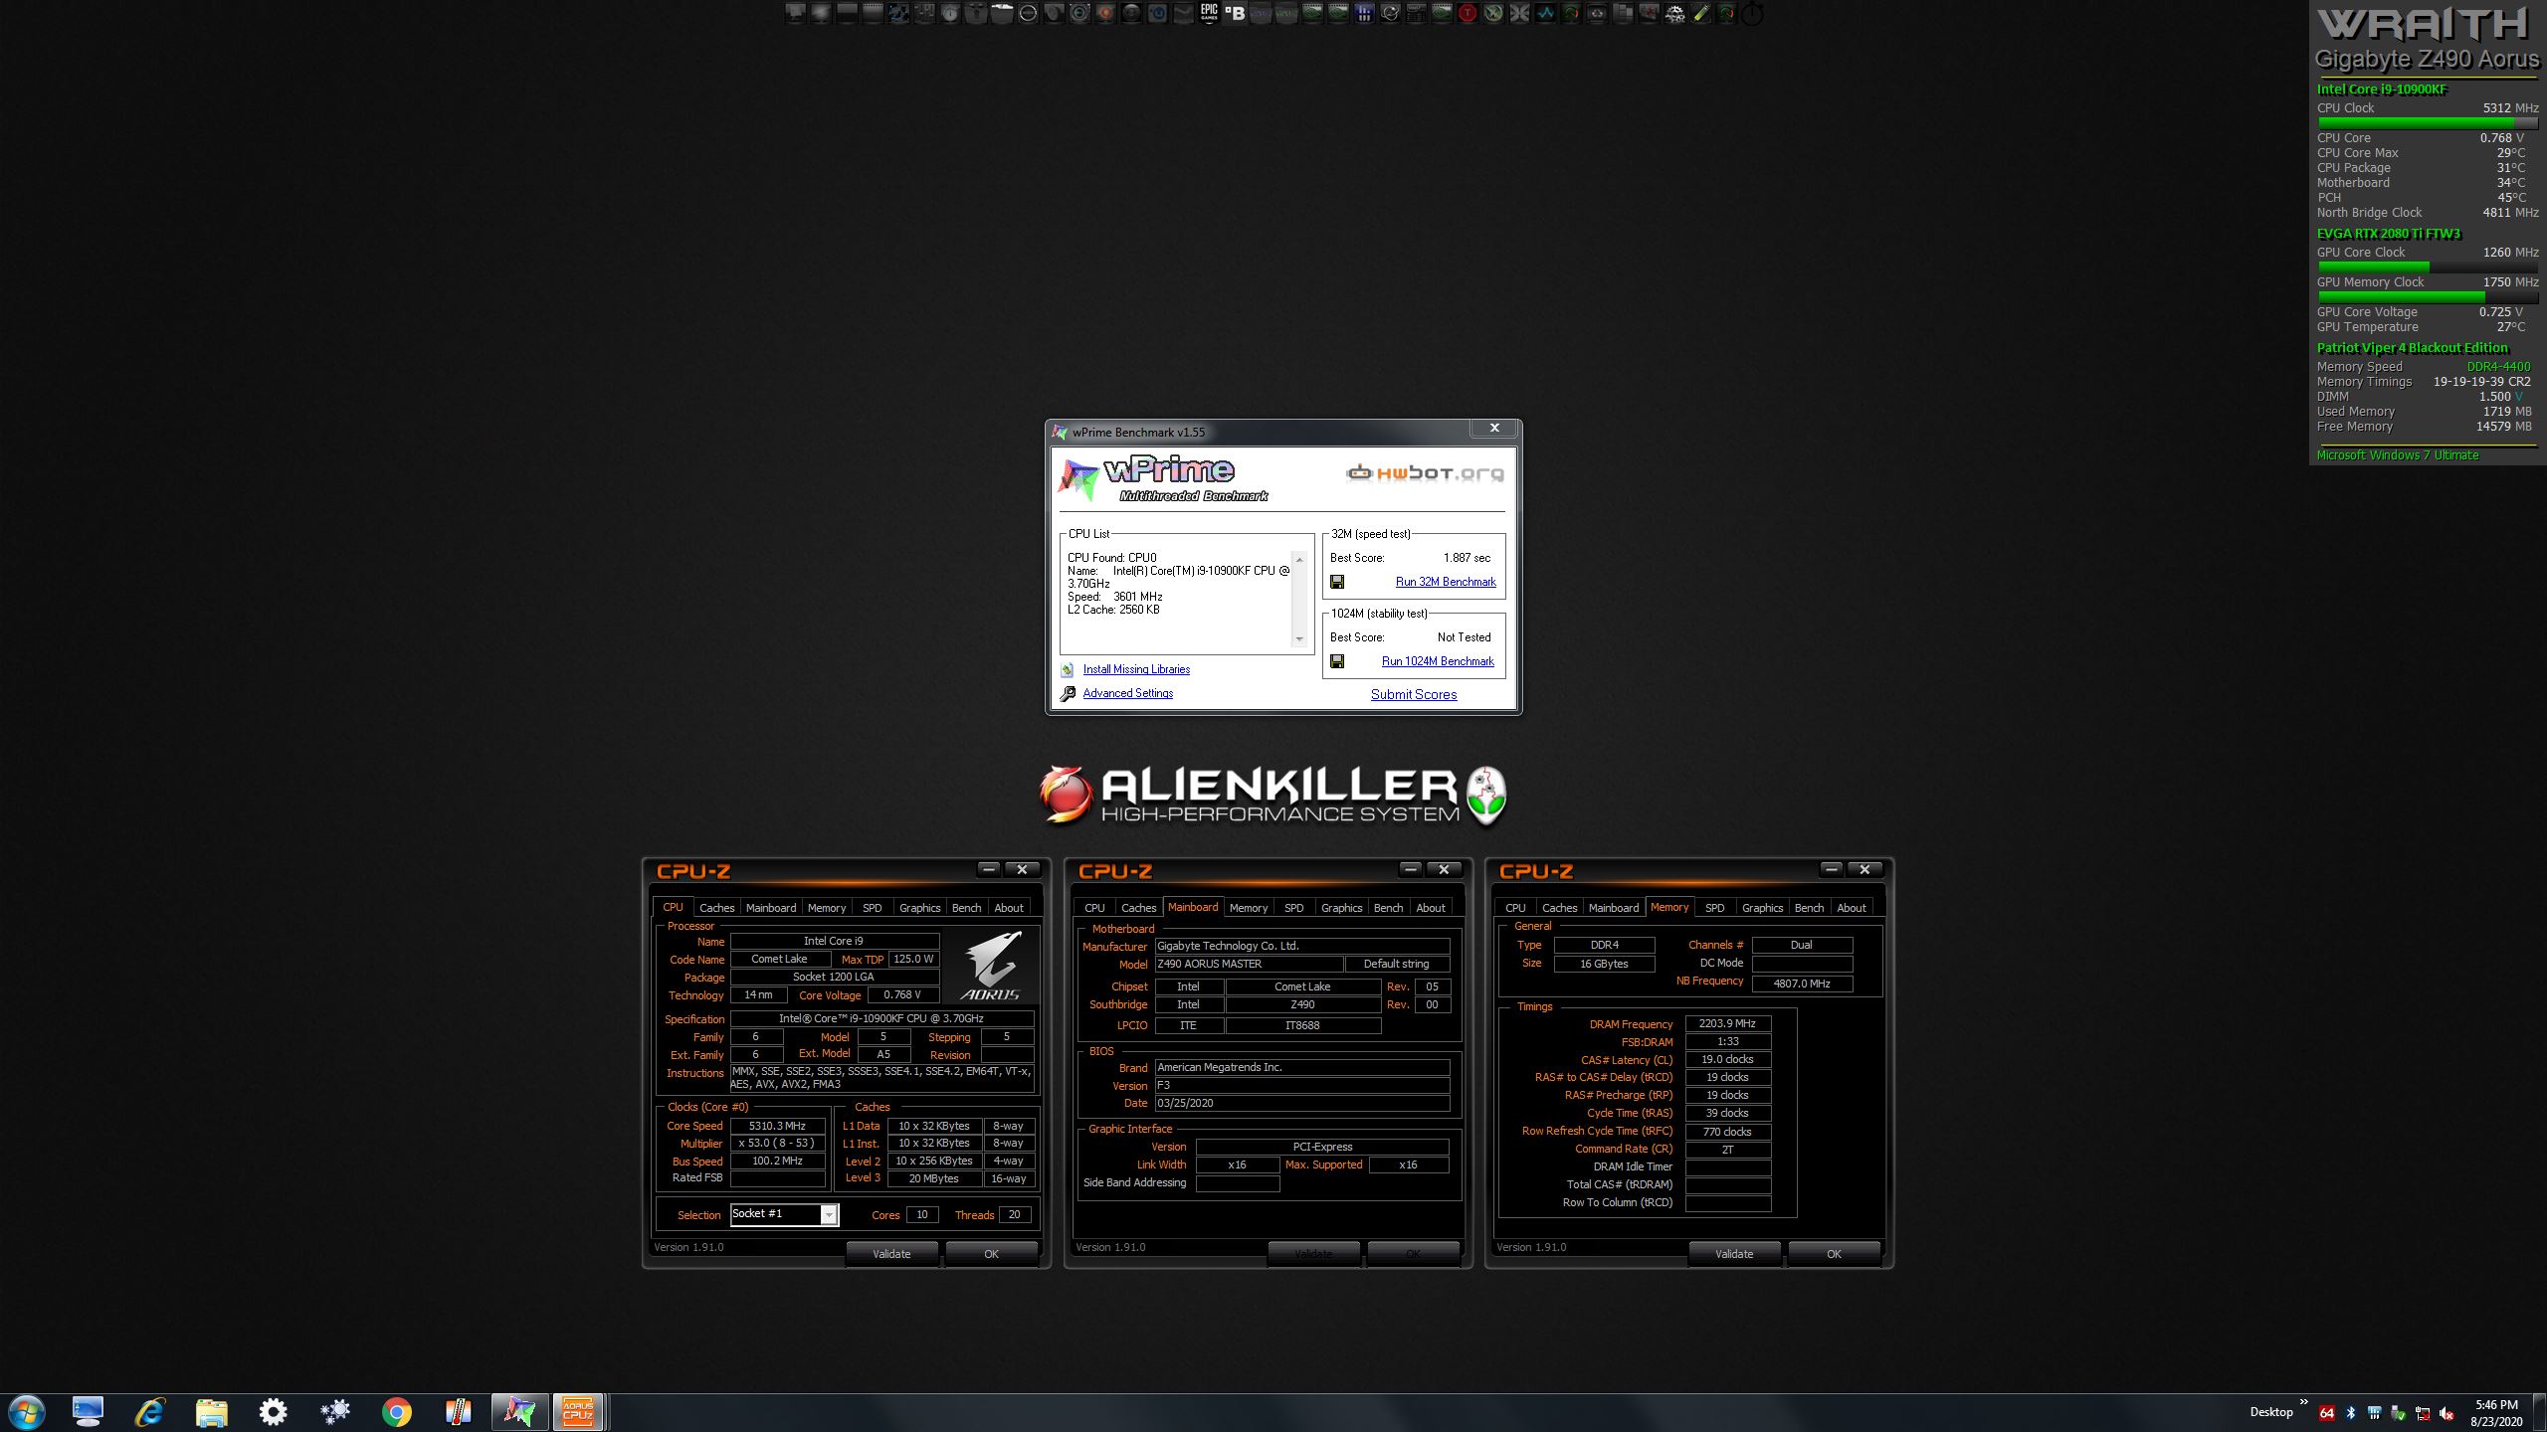Open Epic Games launcher from top dock
Screen dimensions: 2547x1432
point(1209,13)
